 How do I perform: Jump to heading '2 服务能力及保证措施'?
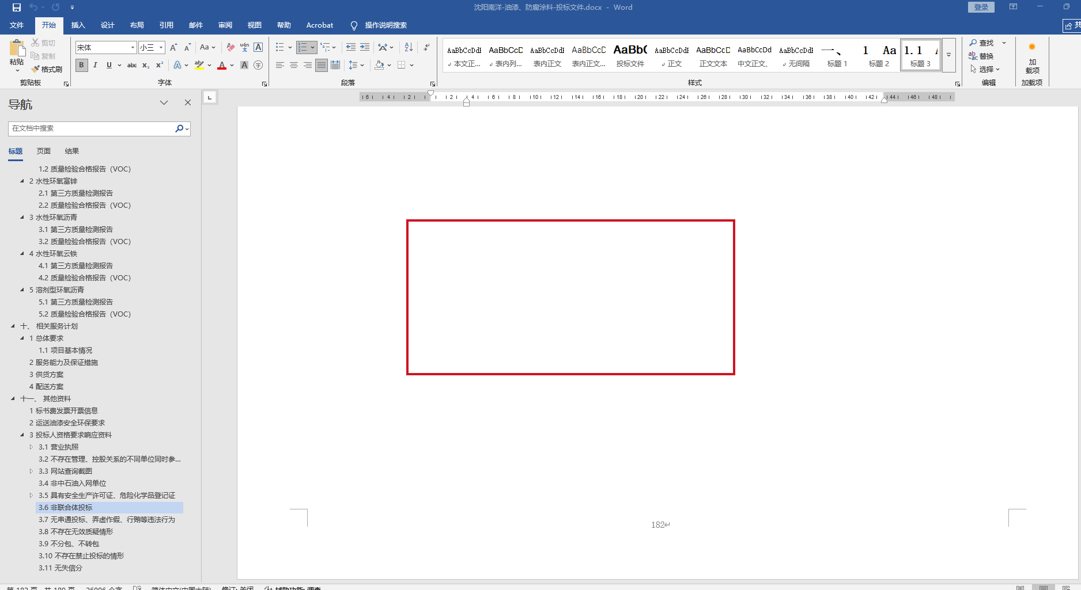[63, 363]
